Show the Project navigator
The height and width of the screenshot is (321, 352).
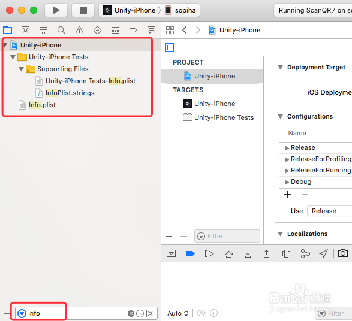(7, 30)
